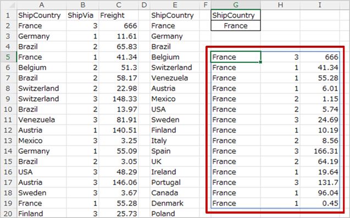Select cell C2 with freight 666
This screenshot has height=218, width=350.
119,26
